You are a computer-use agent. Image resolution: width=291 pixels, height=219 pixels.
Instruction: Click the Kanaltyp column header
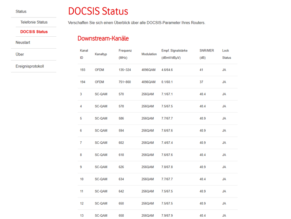point(101,54)
